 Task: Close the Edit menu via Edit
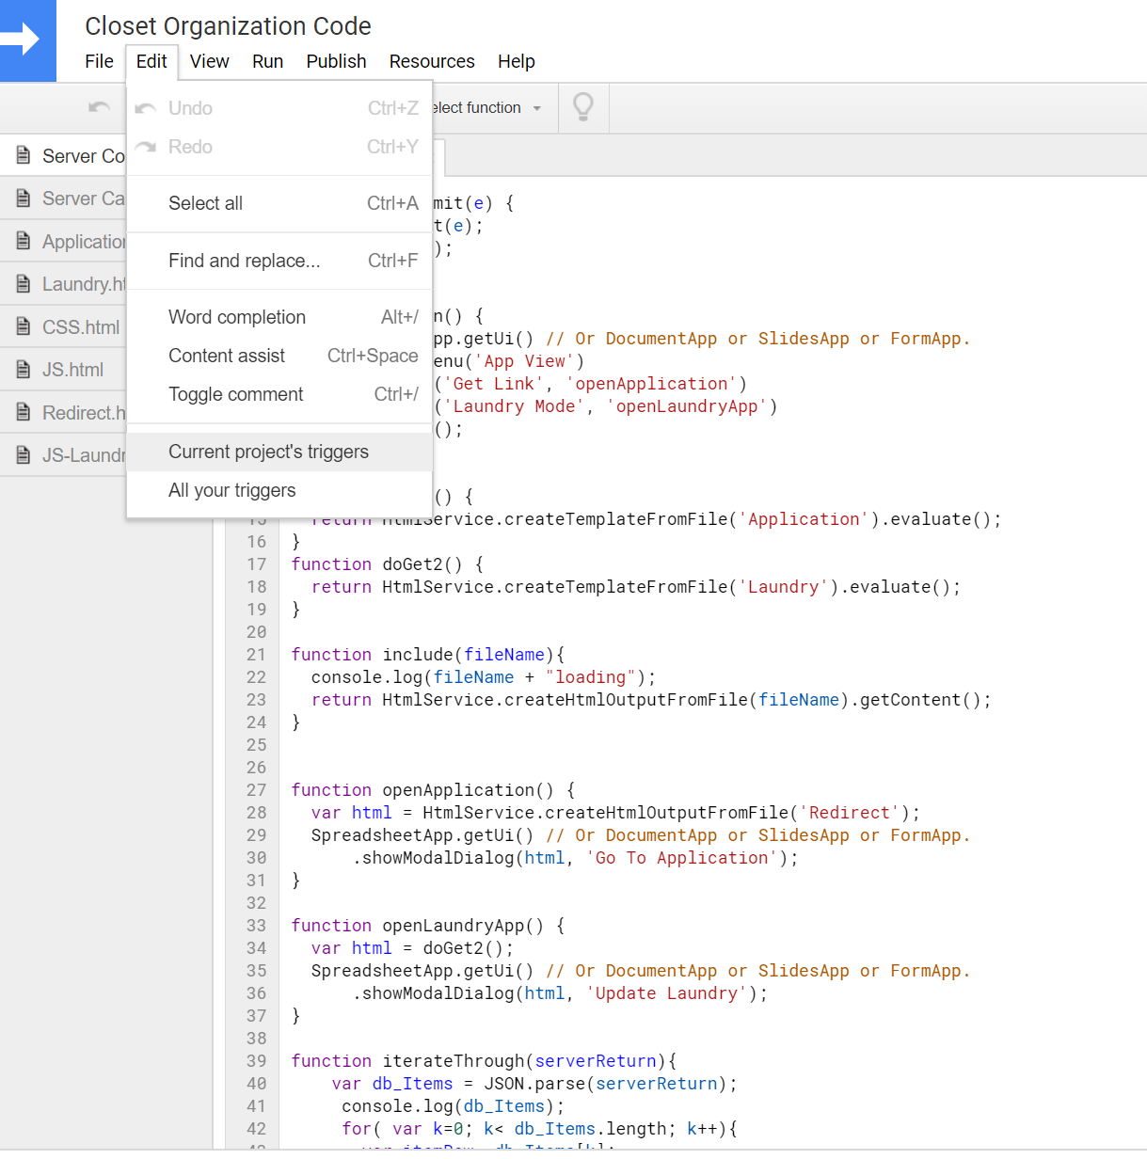pos(151,61)
